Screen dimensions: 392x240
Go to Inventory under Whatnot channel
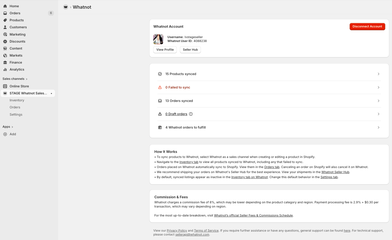coord(17,100)
